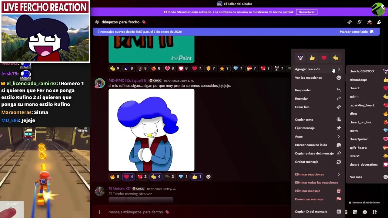
Task: Pick :gem: from reaction submenu
Action: (x=368, y=130)
